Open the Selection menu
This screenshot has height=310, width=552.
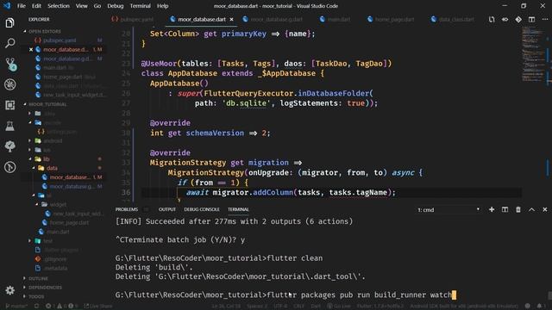[59, 6]
